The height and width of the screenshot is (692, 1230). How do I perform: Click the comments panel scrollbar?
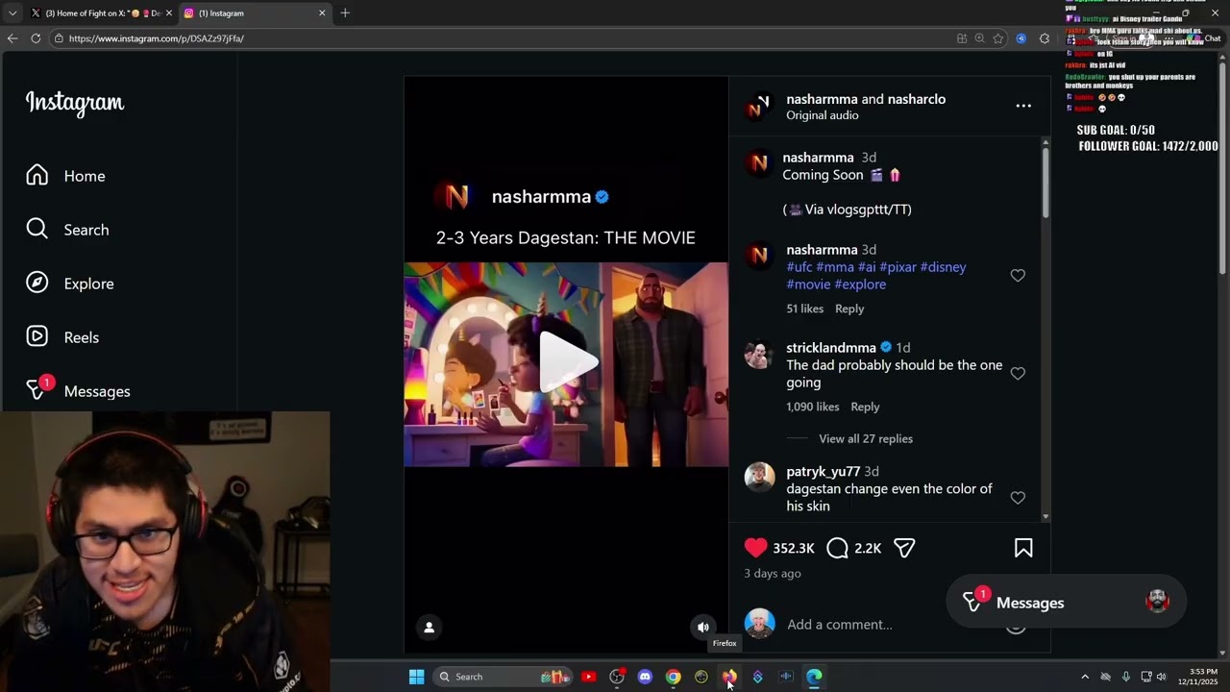pyautogui.click(x=1045, y=183)
